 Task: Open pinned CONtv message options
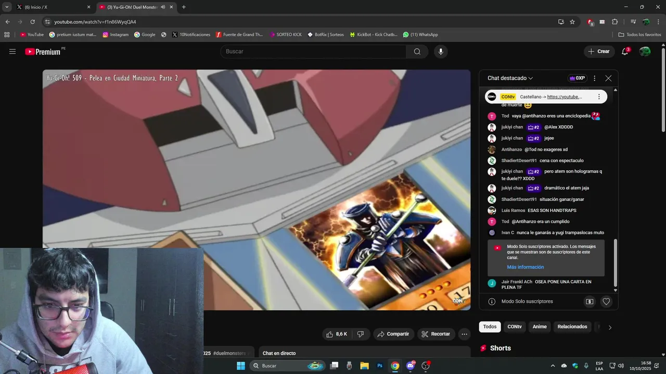coord(599,97)
